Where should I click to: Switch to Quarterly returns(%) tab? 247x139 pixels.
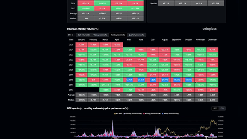tap(136, 35)
